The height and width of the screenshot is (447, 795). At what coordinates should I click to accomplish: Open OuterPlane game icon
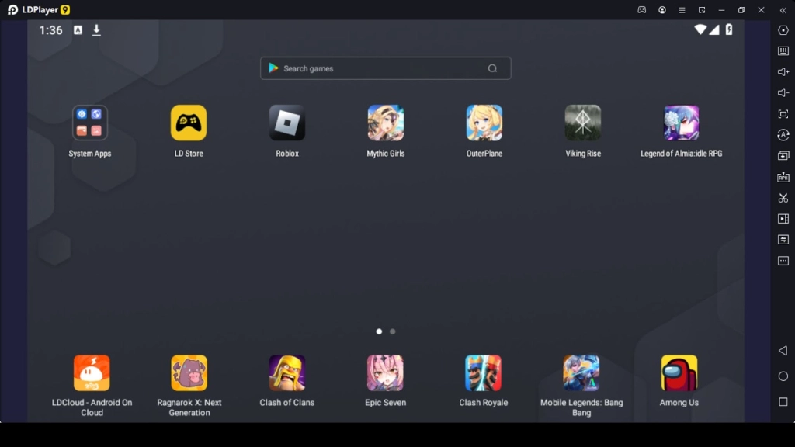[484, 123]
